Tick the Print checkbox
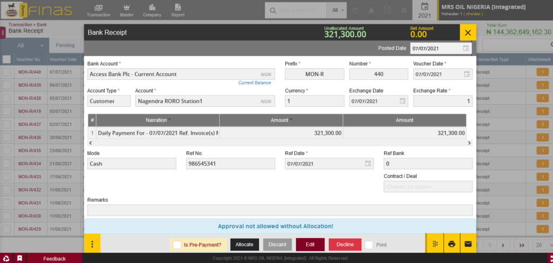The image size is (553, 263). [369, 245]
